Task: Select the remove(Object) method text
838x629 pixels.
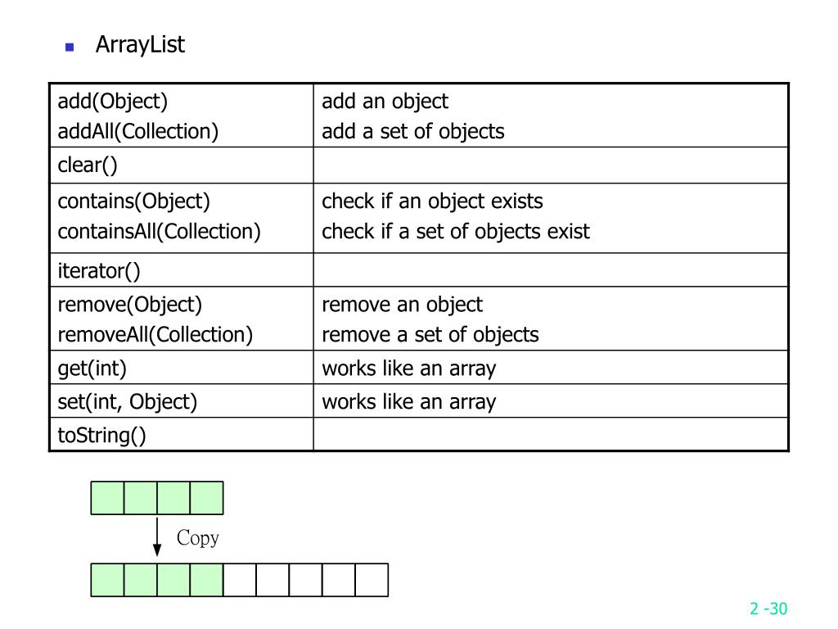Action: [x=130, y=305]
